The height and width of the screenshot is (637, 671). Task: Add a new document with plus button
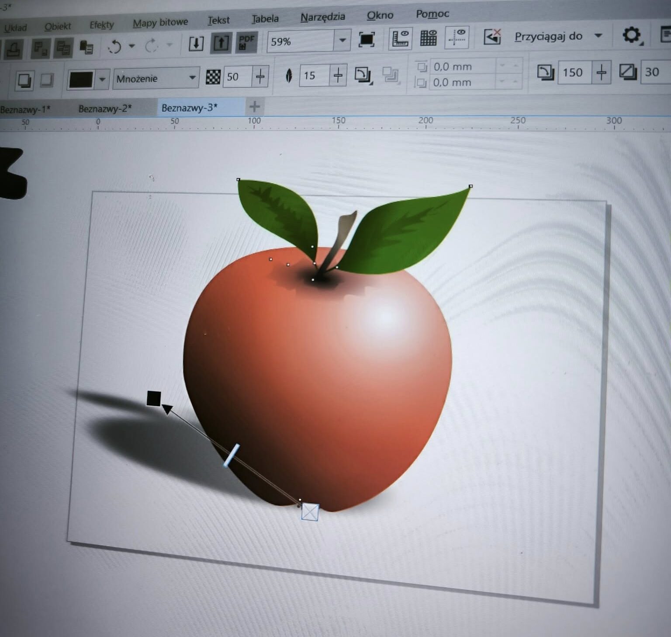[x=255, y=106]
